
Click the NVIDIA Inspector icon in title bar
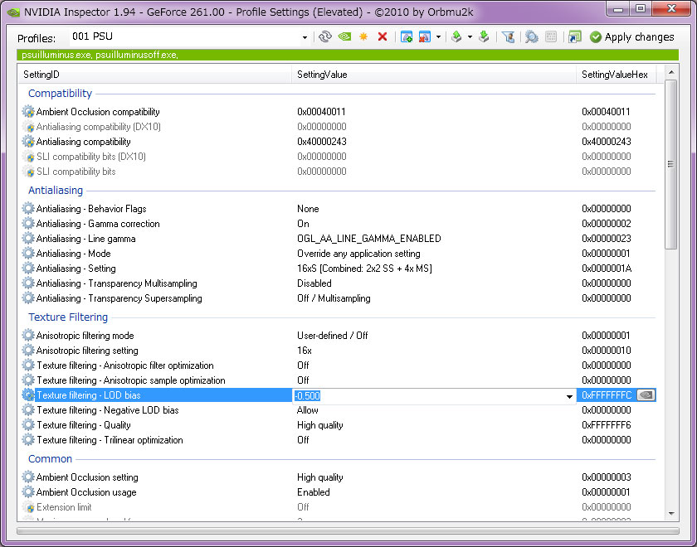(14, 12)
